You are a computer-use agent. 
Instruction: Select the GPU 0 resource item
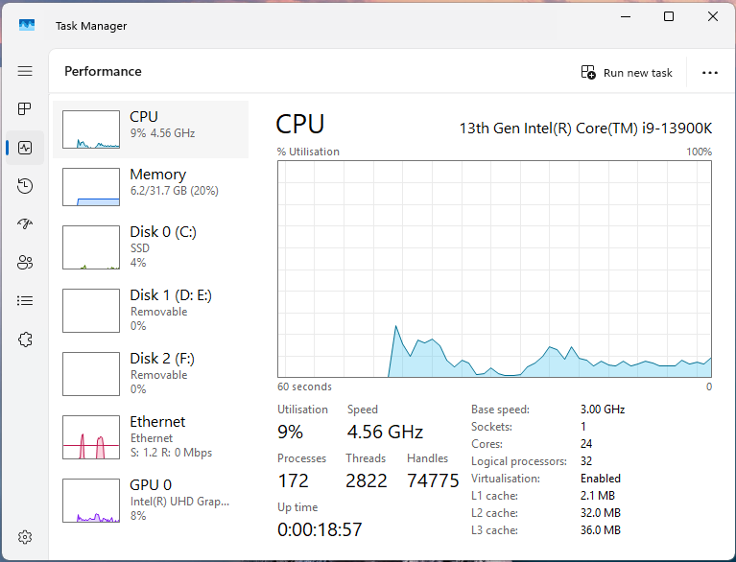tap(151, 500)
